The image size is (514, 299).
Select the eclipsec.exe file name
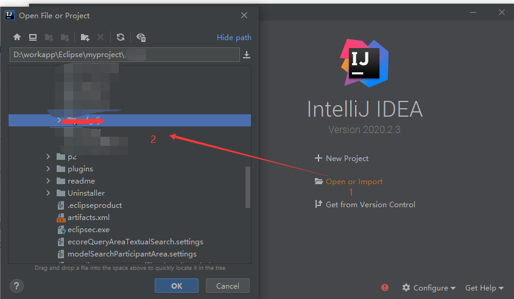(x=88, y=230)
